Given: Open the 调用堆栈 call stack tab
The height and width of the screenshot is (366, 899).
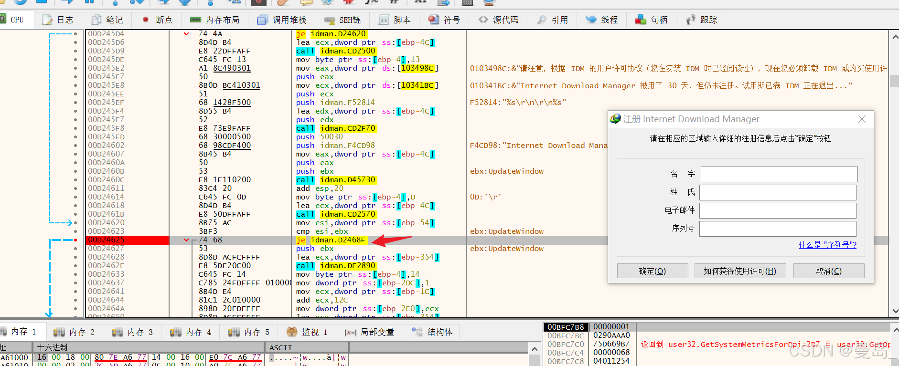Looking at the screenshot, I should coord(282,20).
